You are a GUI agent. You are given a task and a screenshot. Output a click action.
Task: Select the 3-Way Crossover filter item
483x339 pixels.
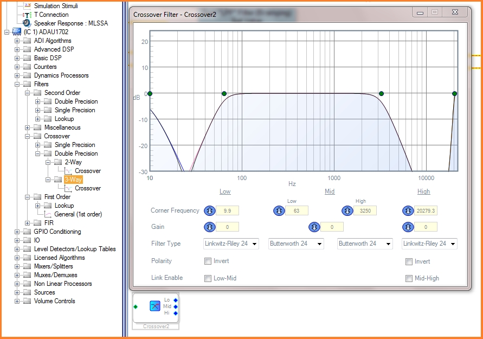[x=87, y=188]
